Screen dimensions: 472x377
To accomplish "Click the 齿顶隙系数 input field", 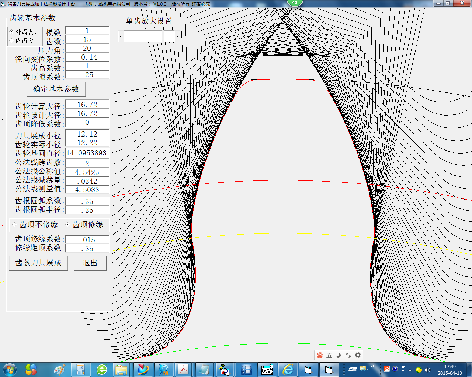I will pyautogui.click(x=87, y=75).
